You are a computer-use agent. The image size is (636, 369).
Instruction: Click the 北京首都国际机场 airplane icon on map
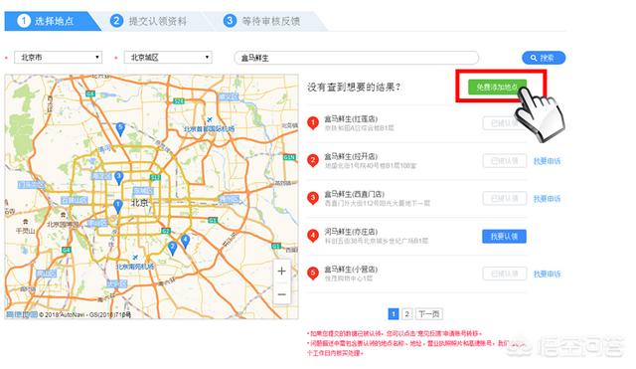tap(210, 119)
